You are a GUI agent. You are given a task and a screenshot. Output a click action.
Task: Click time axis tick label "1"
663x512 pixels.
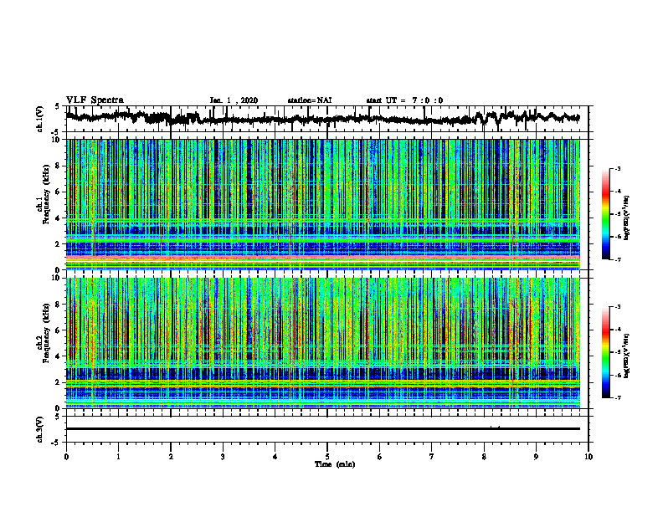tap(118, 457)
